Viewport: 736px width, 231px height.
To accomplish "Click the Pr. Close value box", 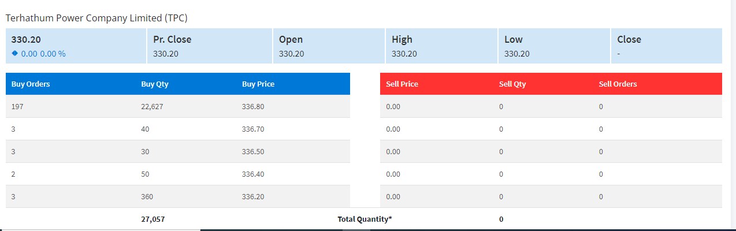I will click(210, 46).
